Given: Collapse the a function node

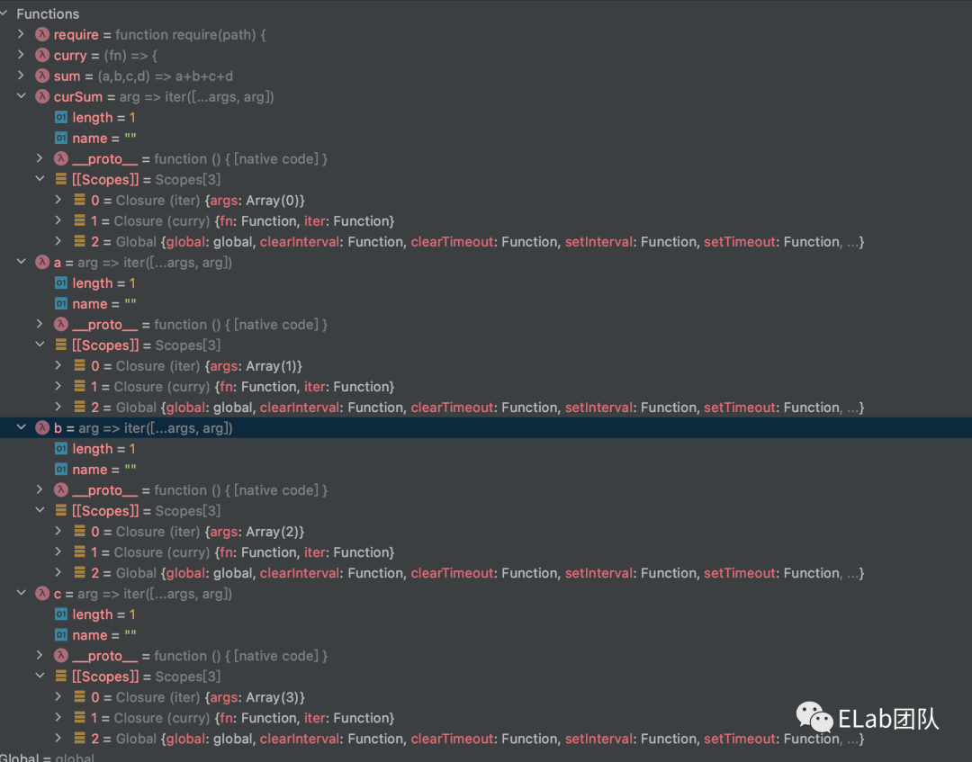Looking at the screenshot, I should [x=21, y=262].
